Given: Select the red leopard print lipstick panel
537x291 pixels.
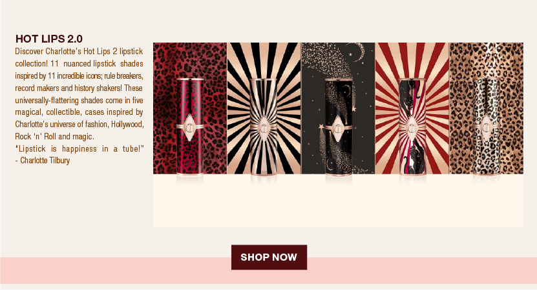Looking at the screenshot, I should tap(190, 108).
